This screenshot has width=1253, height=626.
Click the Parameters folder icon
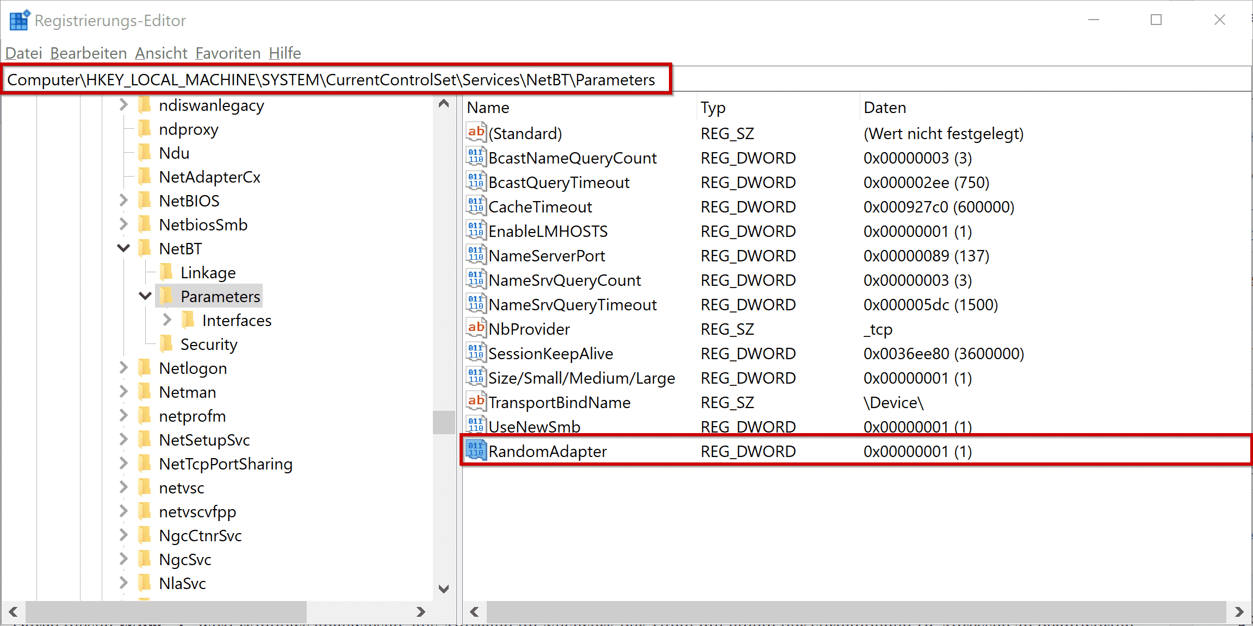click(x=166, y=296)
